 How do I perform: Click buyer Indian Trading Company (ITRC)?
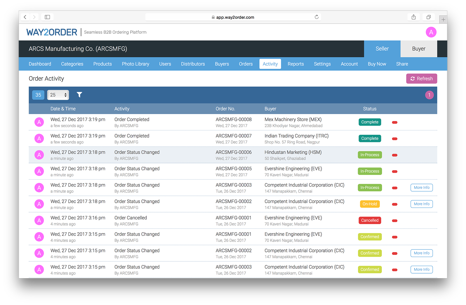(296, 136)
